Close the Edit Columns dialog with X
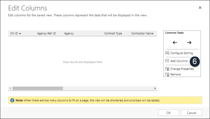The height and width of the screenshot is (119, 210). [x=200, y=8]
